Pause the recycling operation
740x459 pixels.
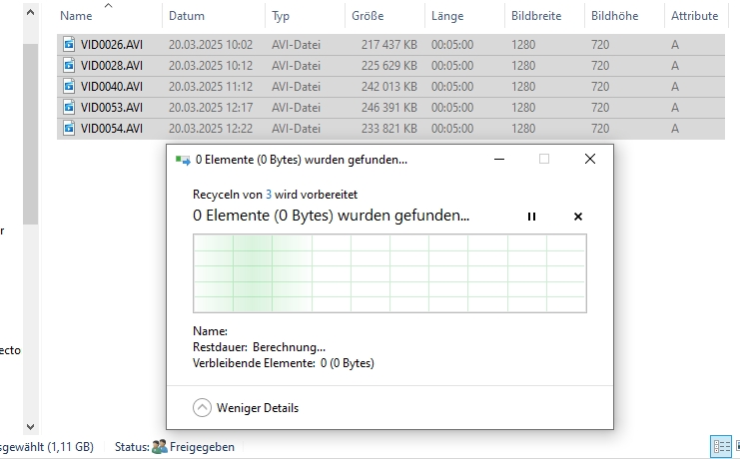pyautogui.click(x=531, y=217)
